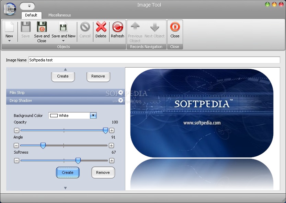Decrease Softness with minus button
The width and height of the screenshot is (286, 203).
[16, 160]
